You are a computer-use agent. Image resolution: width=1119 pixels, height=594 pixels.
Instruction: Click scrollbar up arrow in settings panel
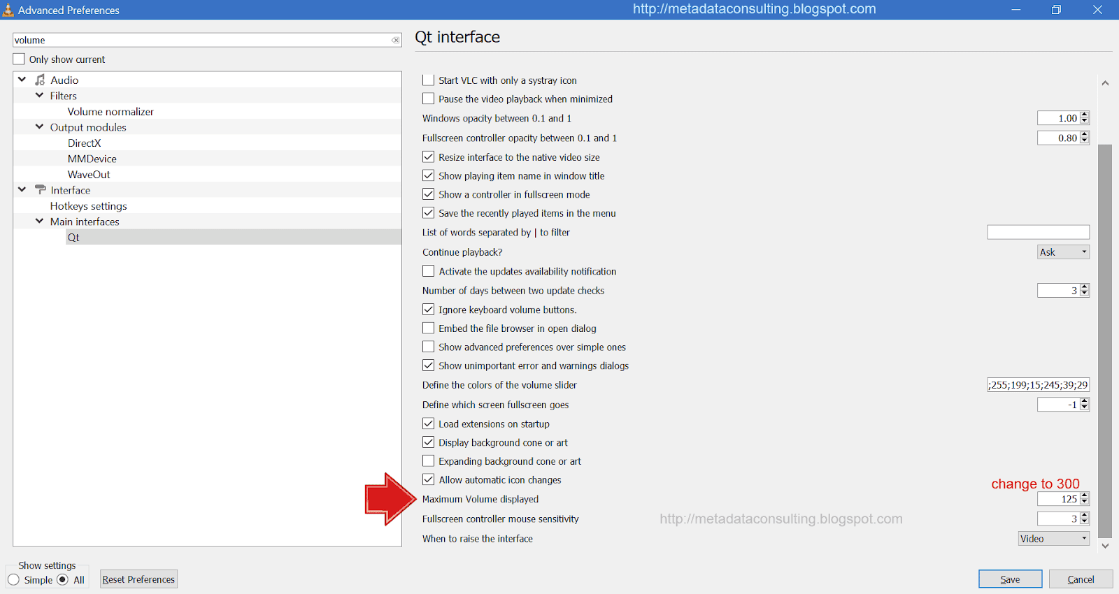point(1105,83)
